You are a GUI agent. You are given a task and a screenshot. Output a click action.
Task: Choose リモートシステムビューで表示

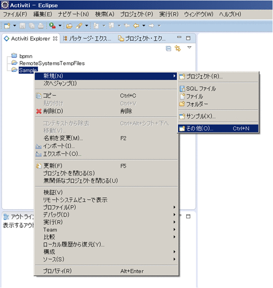click(x=106, y=200)
